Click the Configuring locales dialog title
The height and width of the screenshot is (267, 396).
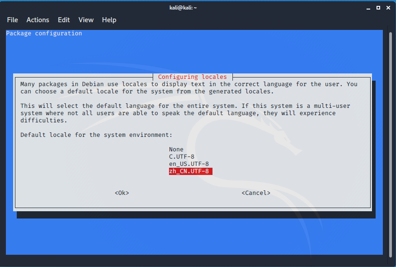[x=193, y=77]
